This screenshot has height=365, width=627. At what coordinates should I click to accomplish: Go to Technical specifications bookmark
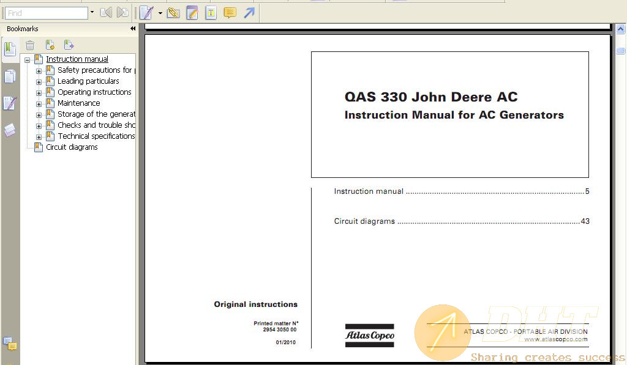[x=96, y=136]
